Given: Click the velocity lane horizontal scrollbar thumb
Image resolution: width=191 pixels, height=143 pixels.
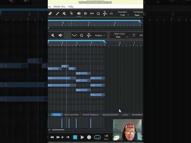Looking at the screenshot, I should click(58, 130).
